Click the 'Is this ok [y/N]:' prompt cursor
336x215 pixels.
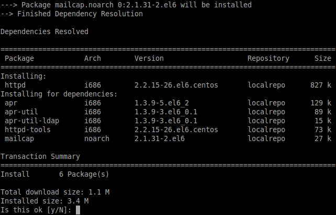tap(78, 210)
